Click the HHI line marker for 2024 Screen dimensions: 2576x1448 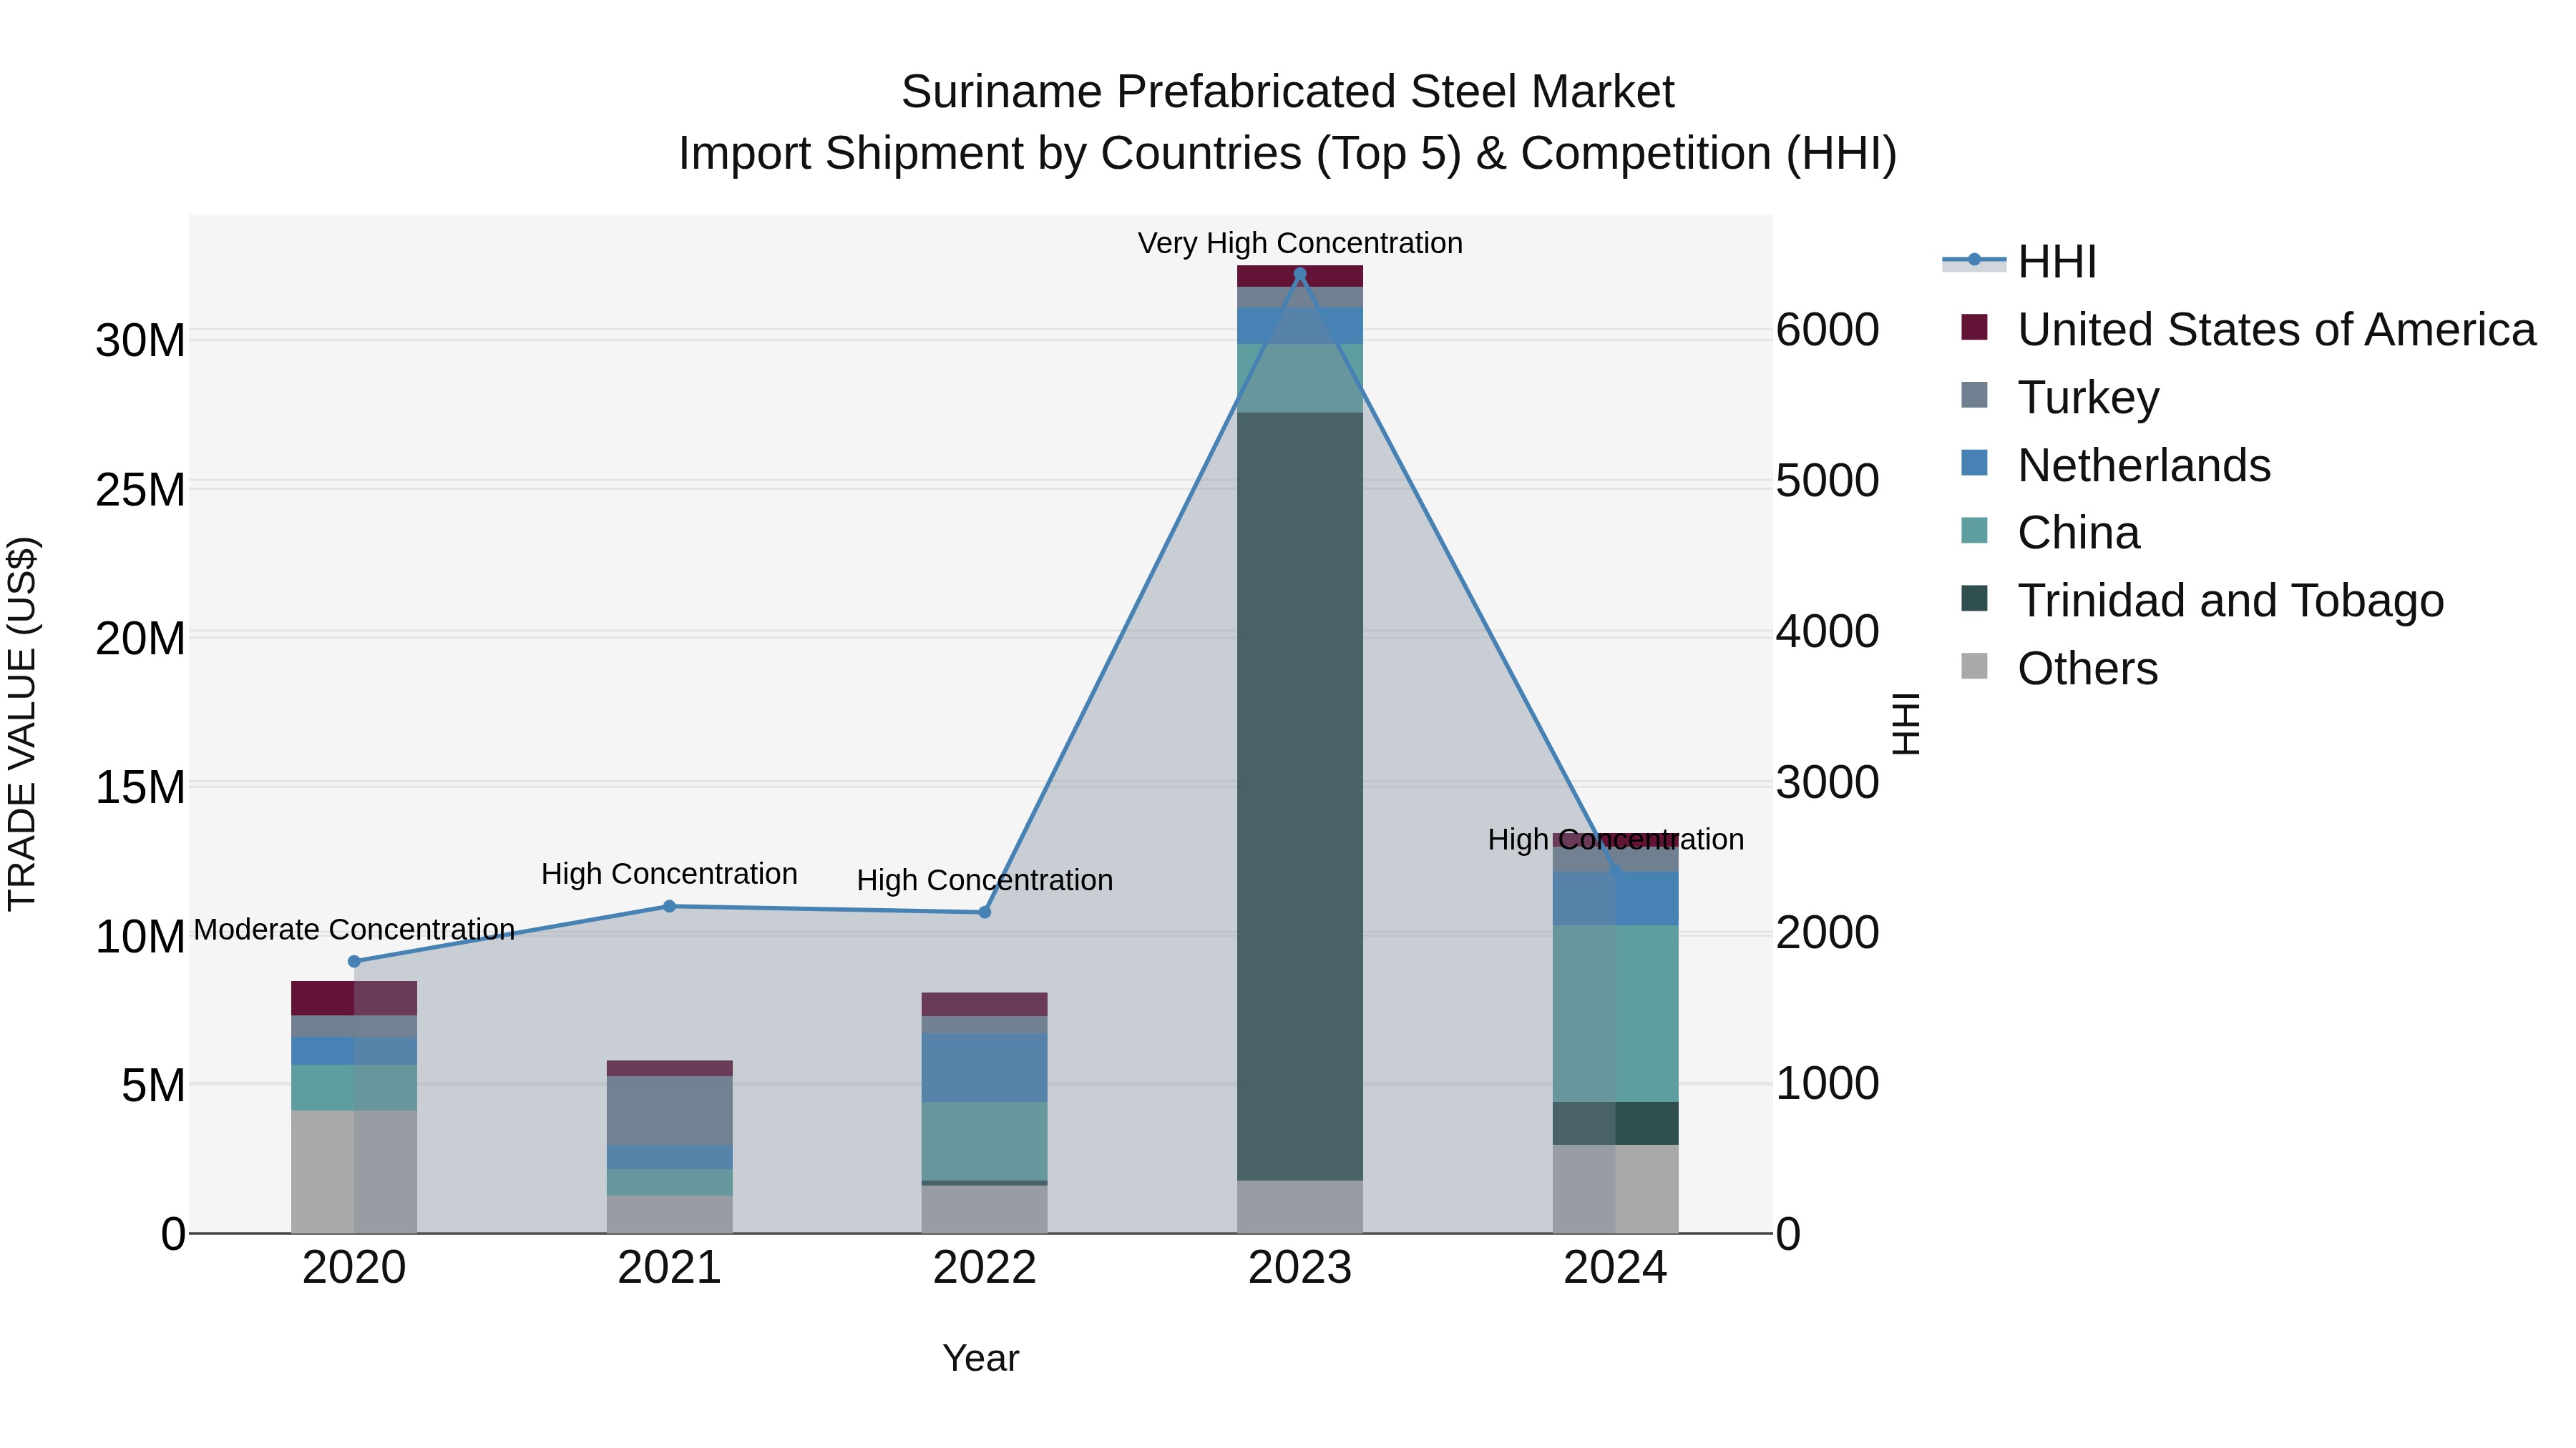(x=1615, y=872)
